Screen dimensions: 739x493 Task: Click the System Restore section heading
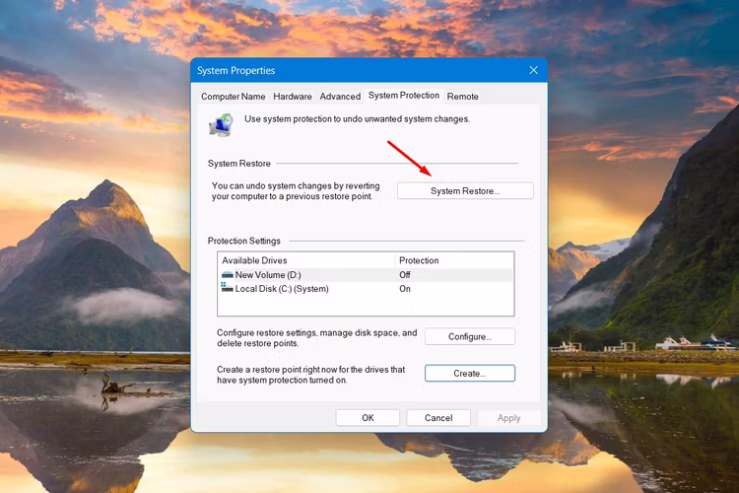click(239, 164)
